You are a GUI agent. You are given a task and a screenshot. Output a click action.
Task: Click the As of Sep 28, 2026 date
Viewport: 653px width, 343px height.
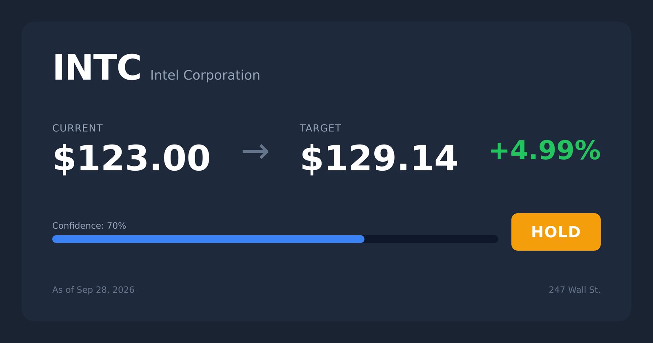tap(93, 290)
